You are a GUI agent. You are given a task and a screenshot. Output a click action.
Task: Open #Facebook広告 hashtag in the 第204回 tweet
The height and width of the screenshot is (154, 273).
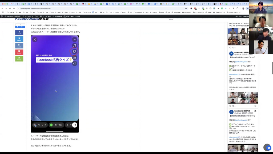(x=235, y=75)
